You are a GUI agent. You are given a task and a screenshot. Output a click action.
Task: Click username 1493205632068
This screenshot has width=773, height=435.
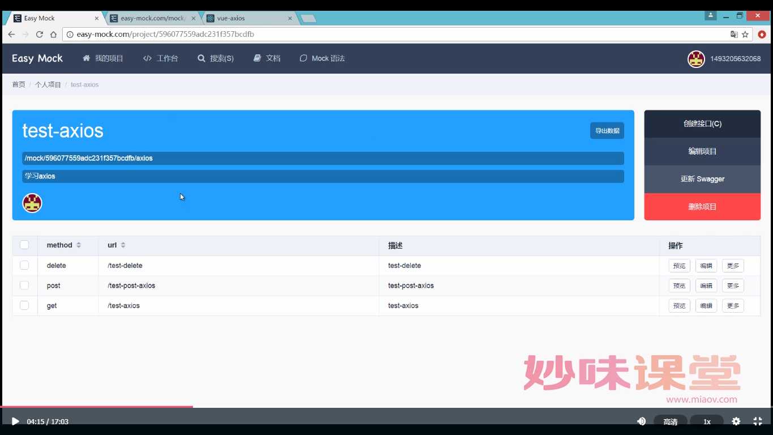pyautogui.click(x=736, y=59)
